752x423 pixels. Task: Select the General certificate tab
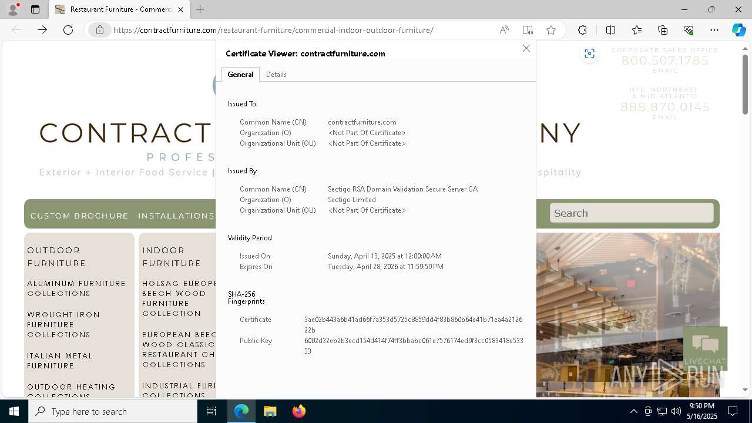click(240, 74)
